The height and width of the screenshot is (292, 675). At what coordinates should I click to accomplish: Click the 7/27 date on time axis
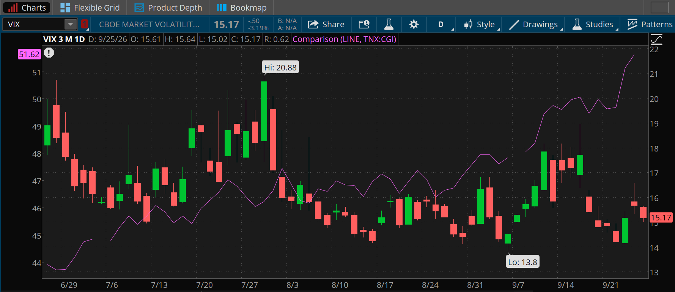(249, 285)
